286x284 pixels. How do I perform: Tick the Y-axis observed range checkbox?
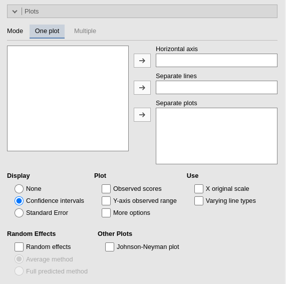(106, 201)
